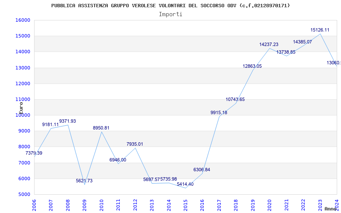Click data label 14237.23
Viewport: 341px width, 213px height.
click(269, 44)
